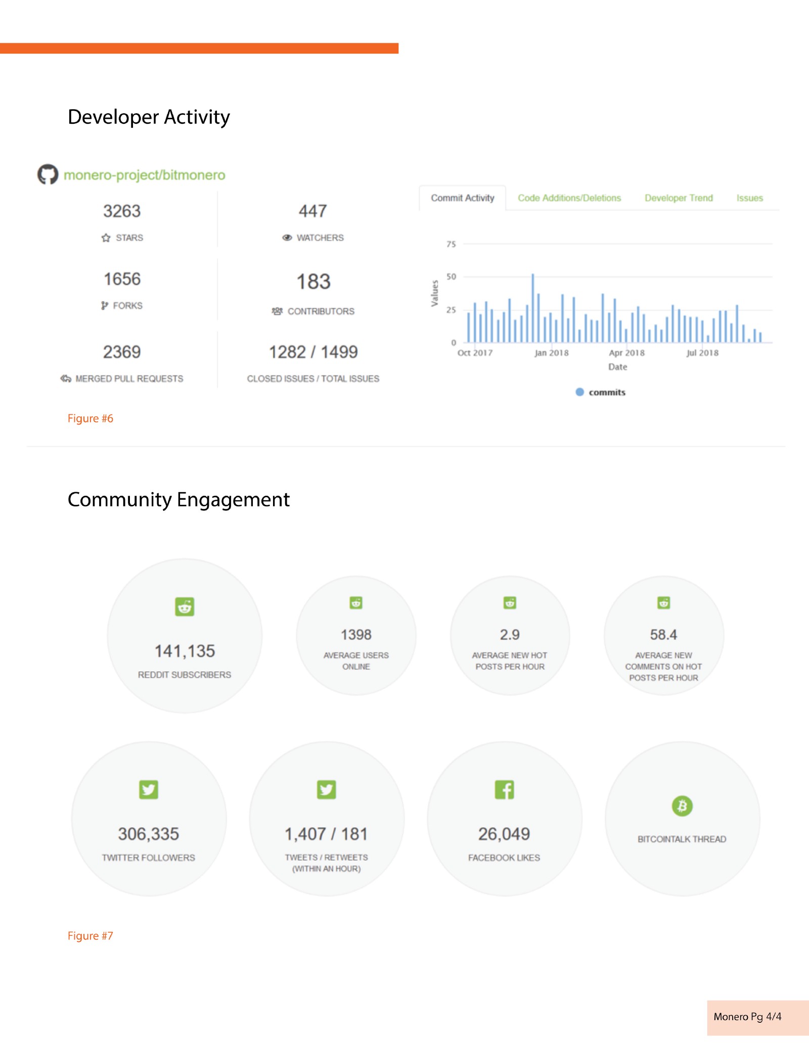This screenshot has height=1046, width=809.
Task: Click the 26,049 Facebook likes value
Action: pyautogui.click(x=504, y=834)
